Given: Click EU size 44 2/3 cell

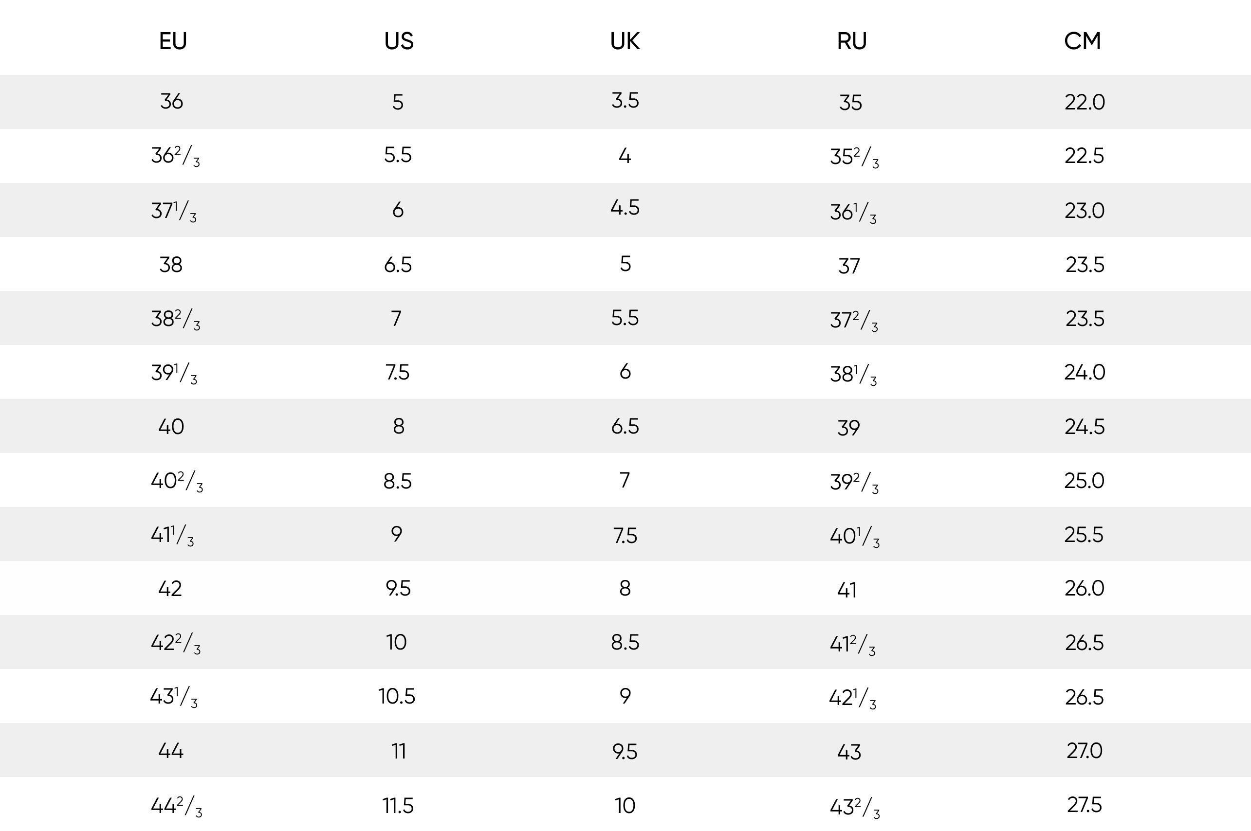Looking at the screenshot, I should 176,806.
